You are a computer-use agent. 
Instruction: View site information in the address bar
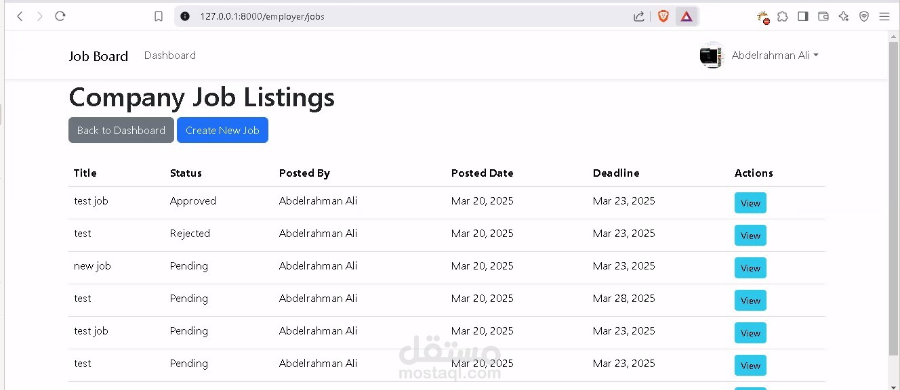[185, 16]
